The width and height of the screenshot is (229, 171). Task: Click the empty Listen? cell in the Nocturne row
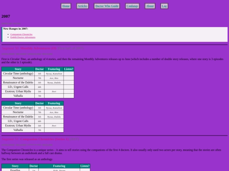click(69, 78)
